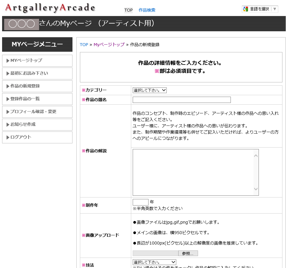Open the カテゴリー selection dropdown
This screenshot has width=286, height=268.
coord(149,90)
